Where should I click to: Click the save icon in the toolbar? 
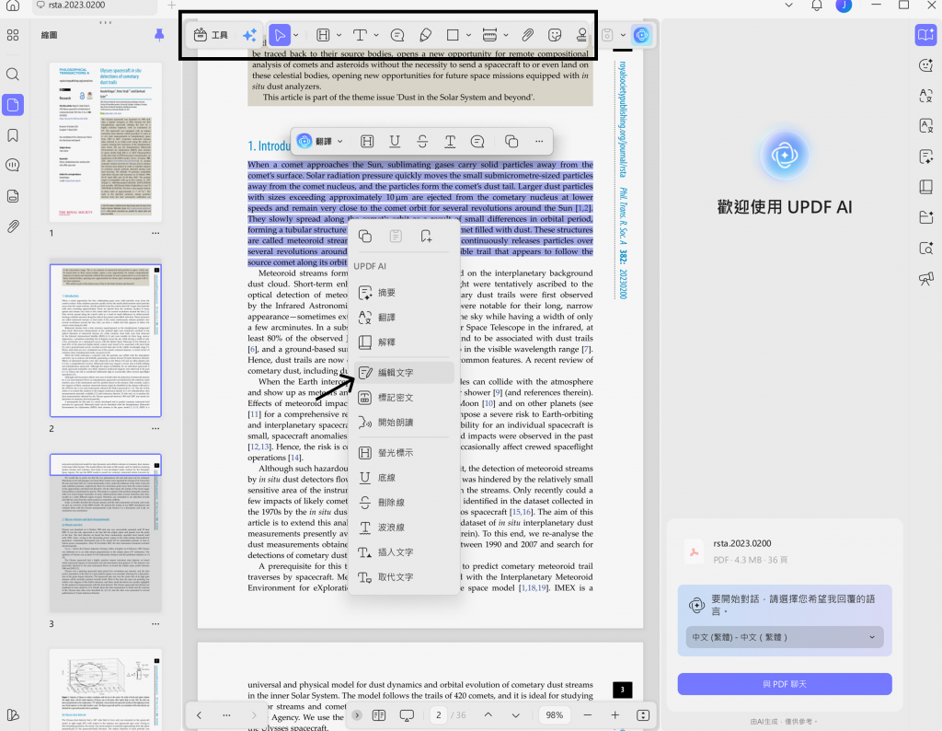point(607,35)
